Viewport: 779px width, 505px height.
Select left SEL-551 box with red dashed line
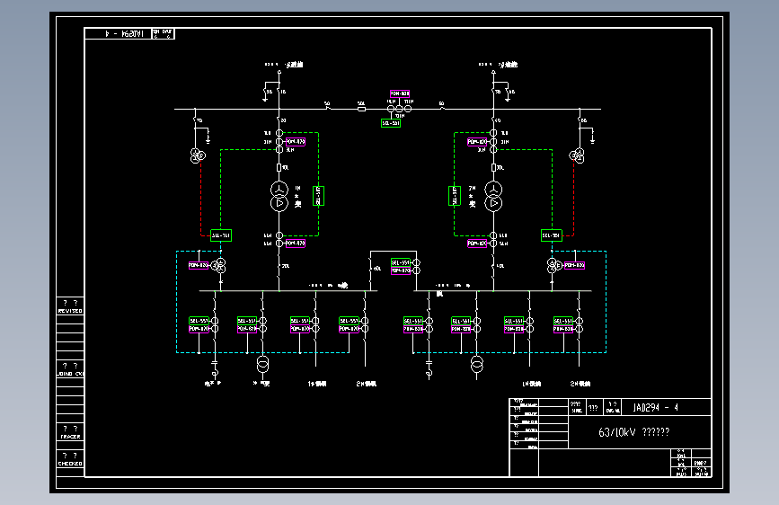pyautogui.click(x=221, y=235)
